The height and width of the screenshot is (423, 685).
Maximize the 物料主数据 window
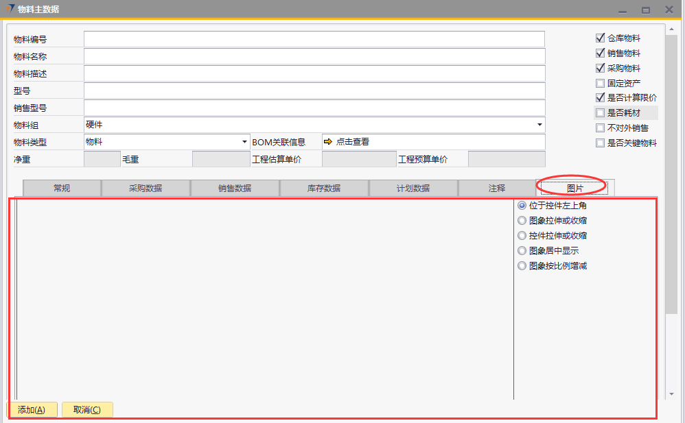click(x=645, y=10)
